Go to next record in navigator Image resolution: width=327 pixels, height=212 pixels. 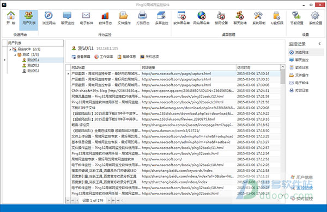[x=109, y=201]
